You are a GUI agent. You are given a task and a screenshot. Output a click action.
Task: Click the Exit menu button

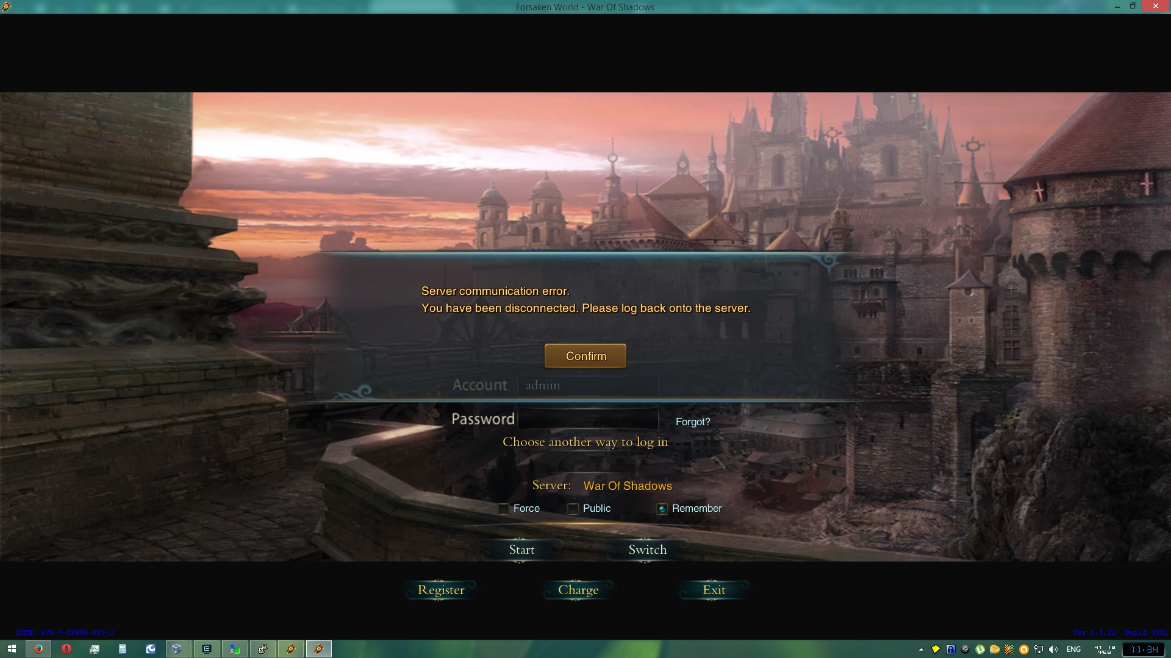pyautogui.click(x=714, y=590)
